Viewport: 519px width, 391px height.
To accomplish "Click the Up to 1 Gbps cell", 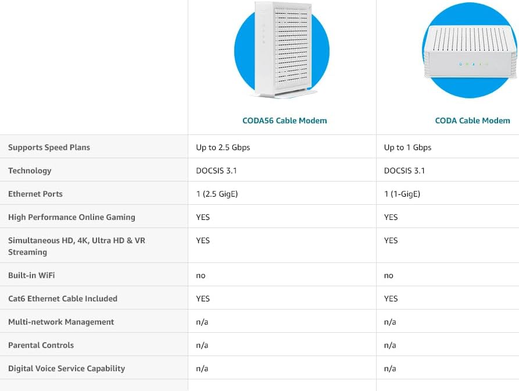I will tap(407, 147).
